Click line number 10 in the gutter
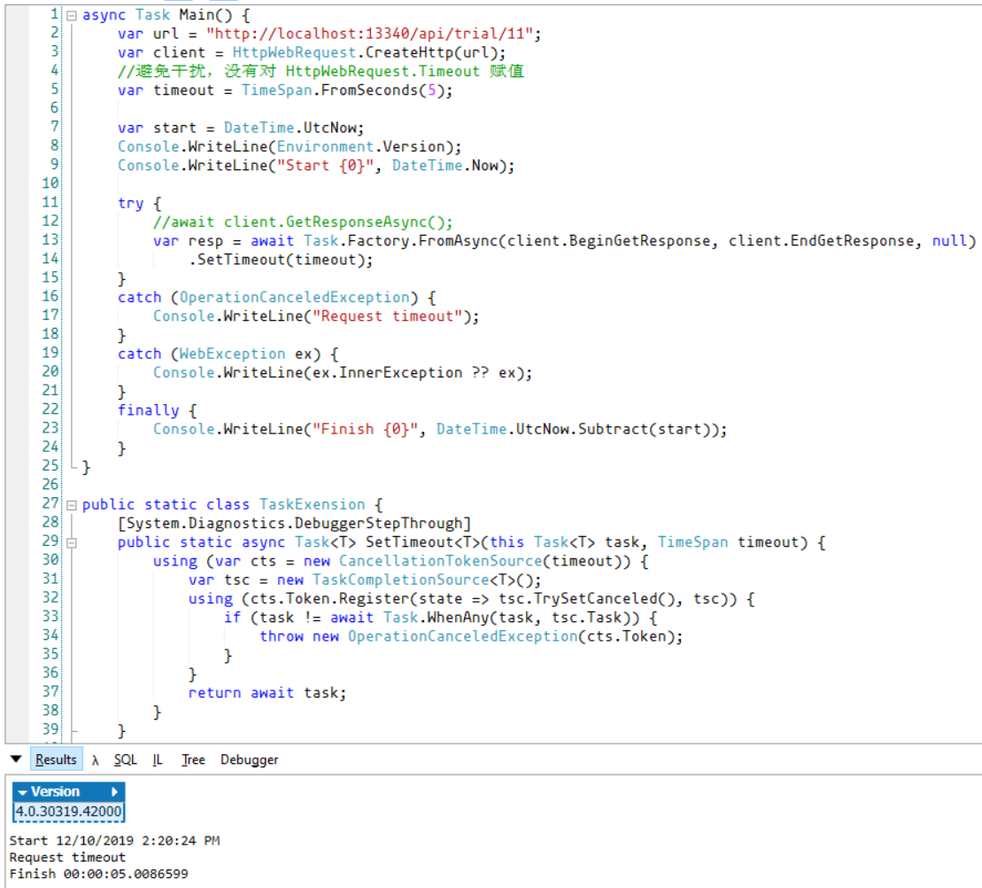Screen dimensions: 982x888 (x=50, y=183)
